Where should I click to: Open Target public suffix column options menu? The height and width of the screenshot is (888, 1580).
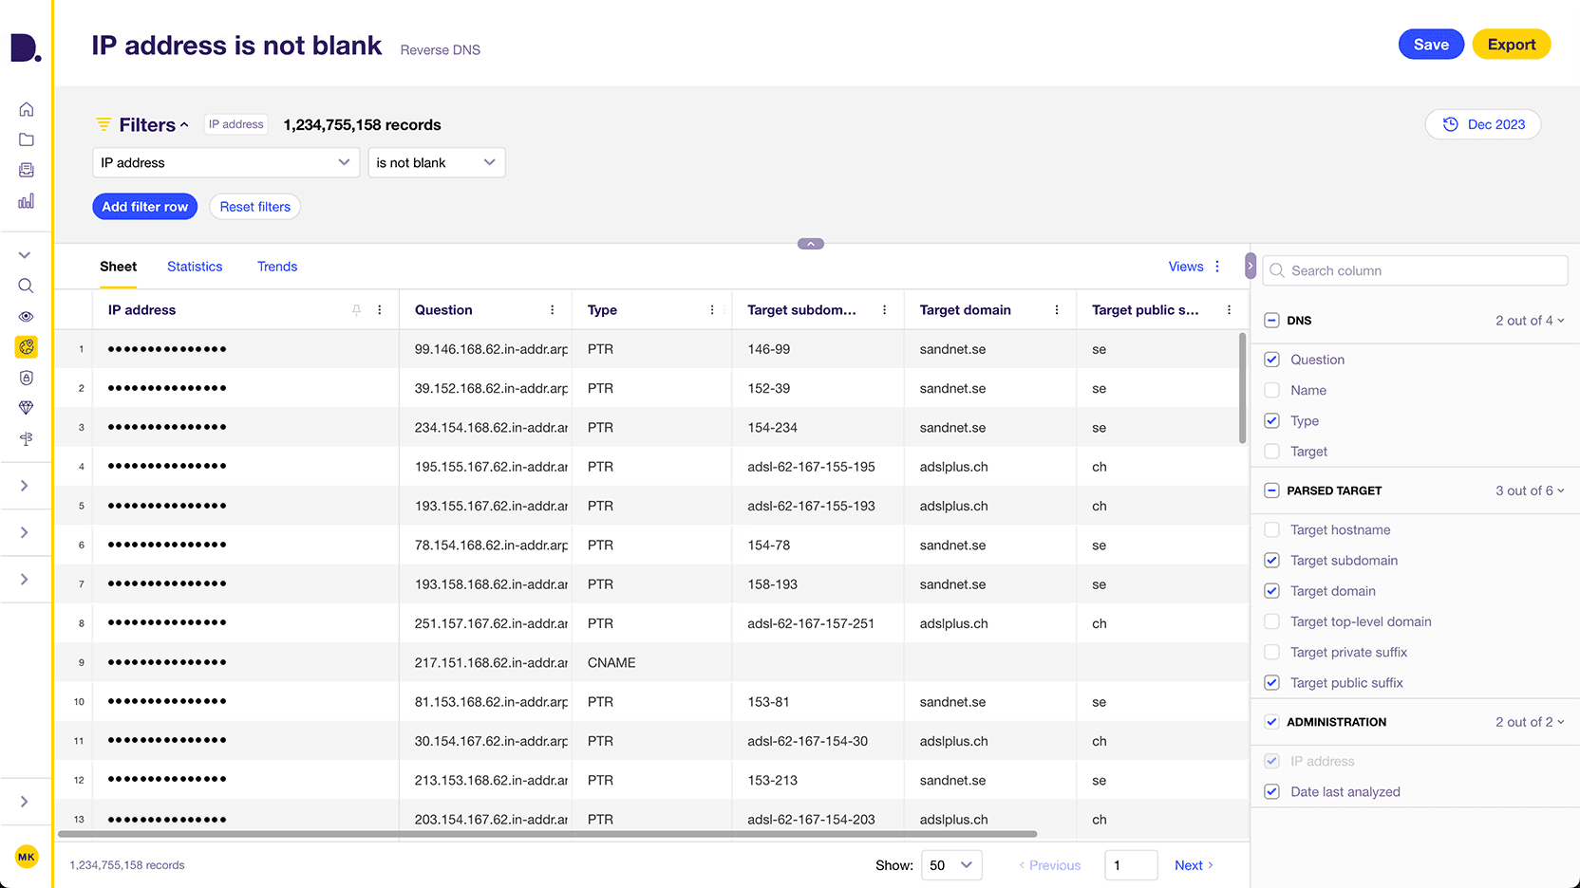(1229, 310)
